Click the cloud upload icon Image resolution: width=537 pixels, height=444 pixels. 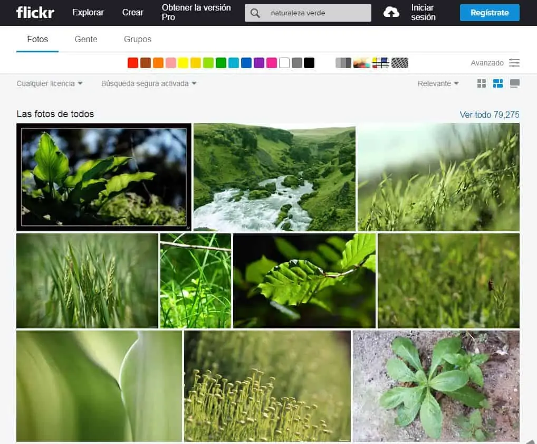pyautogui.click(x=391, y=13)
